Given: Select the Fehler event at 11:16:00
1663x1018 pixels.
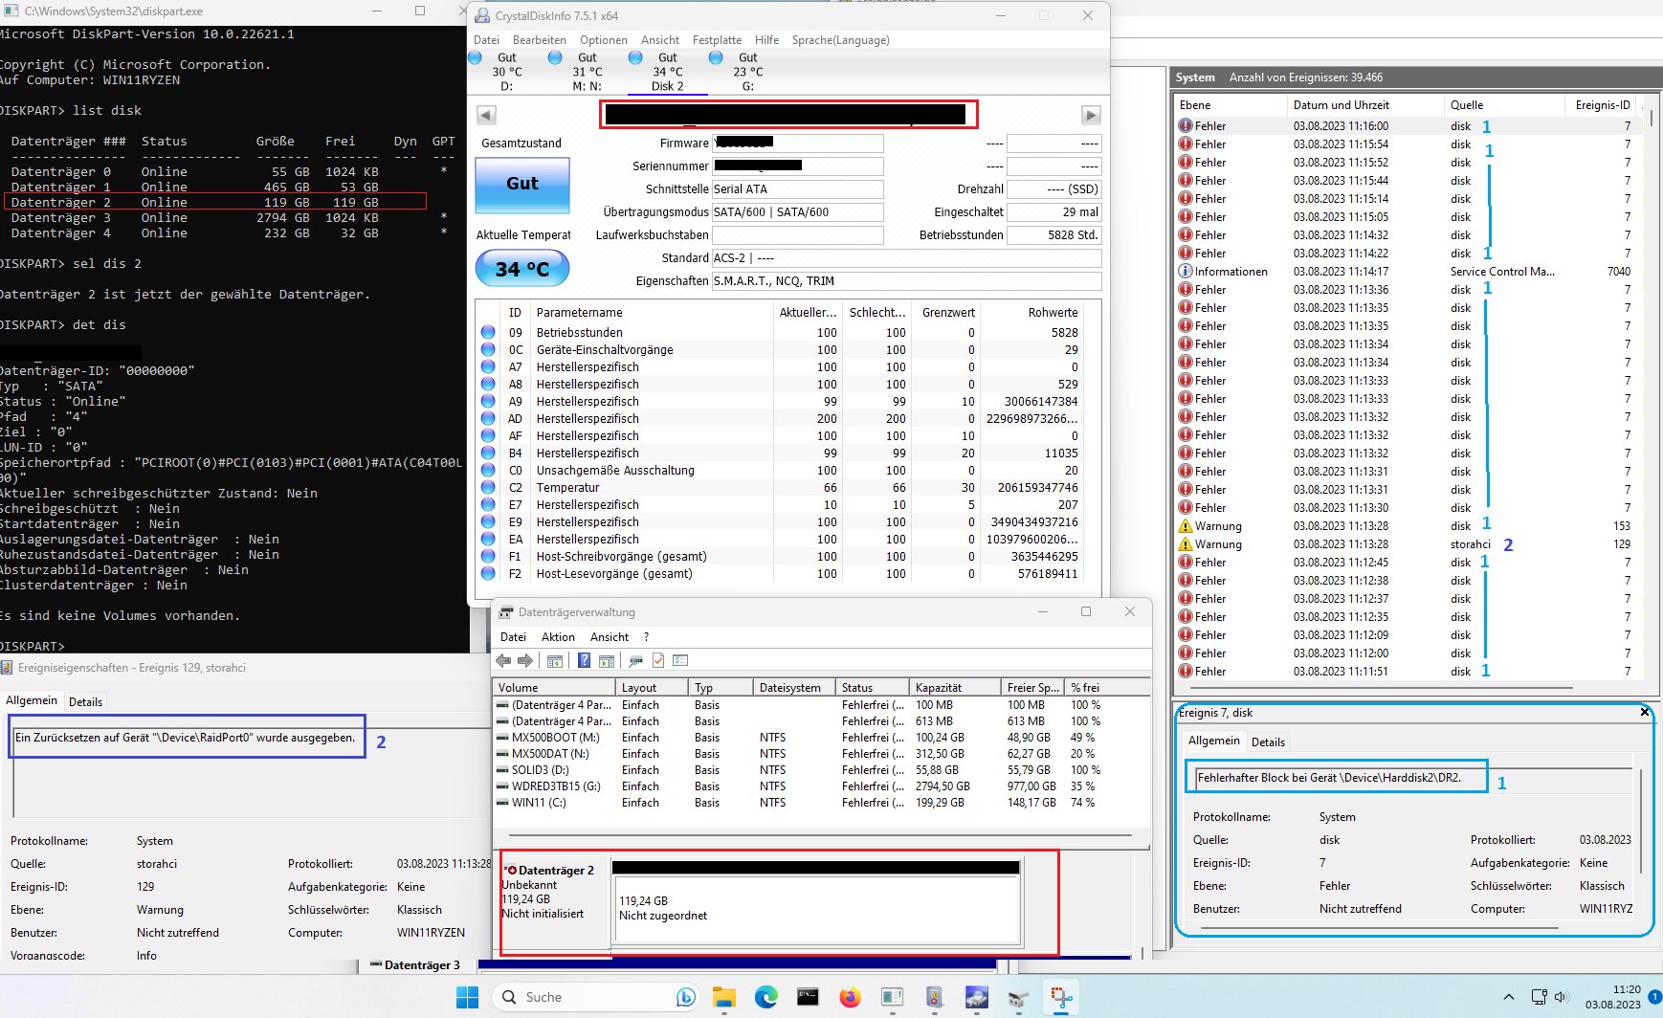Looking at the screenshot, I should (1410, 126).
